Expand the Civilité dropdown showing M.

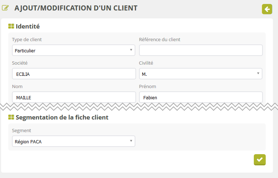(200, 74)
